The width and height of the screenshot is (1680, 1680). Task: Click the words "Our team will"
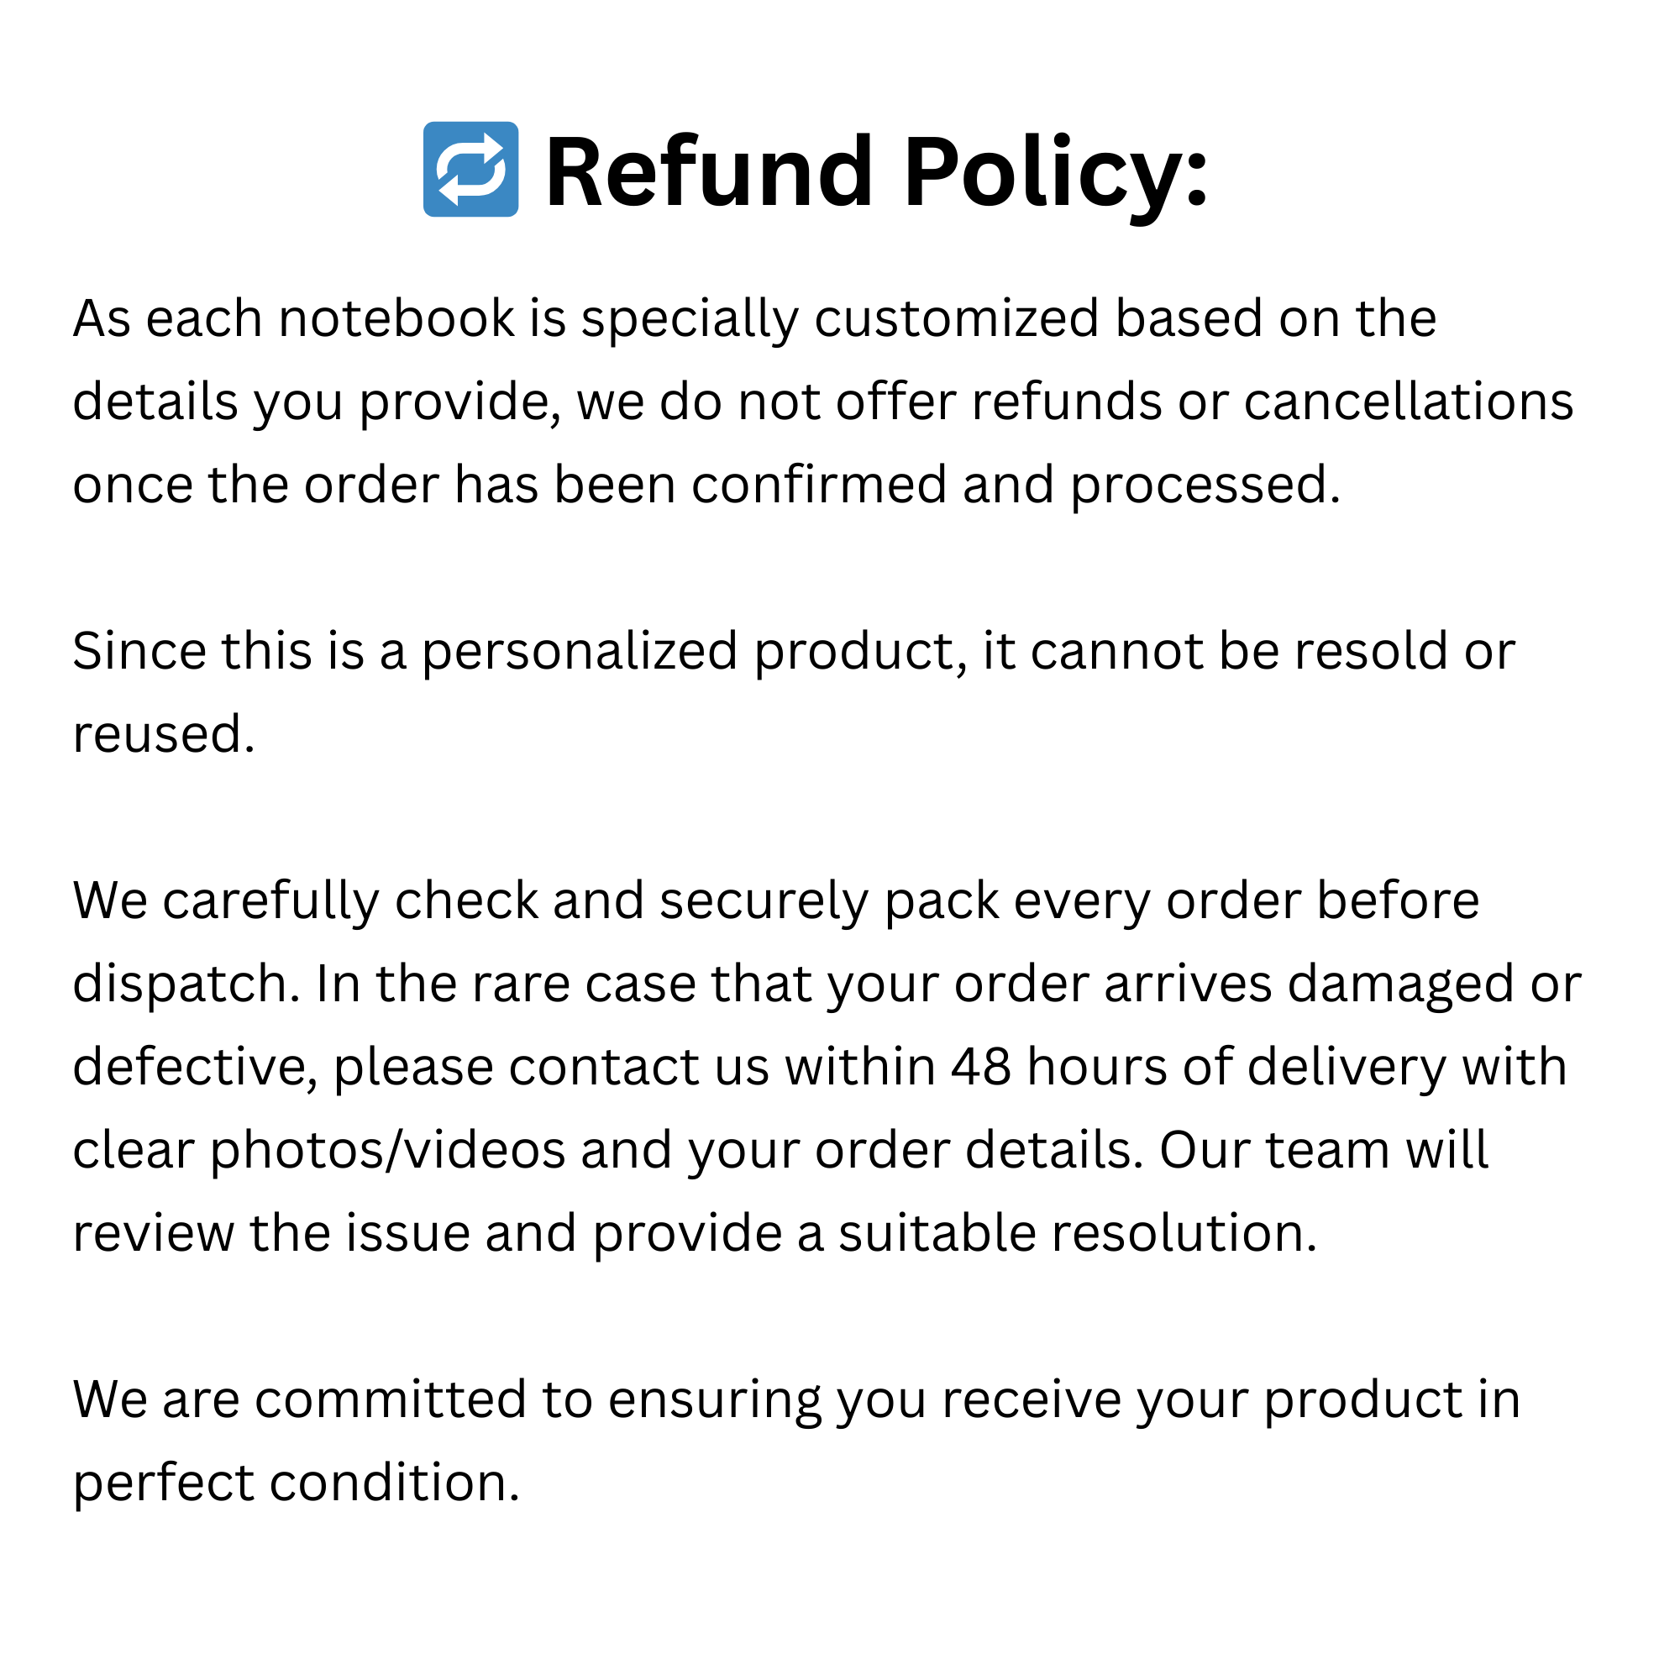coord(1324,1150)
